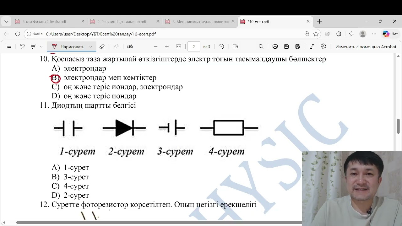
Task: Close the '2. Реактивті қозғалыс пр.pdf' tab
Action: point(158,22)
